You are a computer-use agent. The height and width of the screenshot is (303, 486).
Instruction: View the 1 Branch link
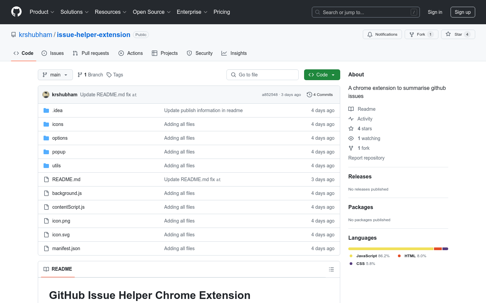[x=90, y=75]
